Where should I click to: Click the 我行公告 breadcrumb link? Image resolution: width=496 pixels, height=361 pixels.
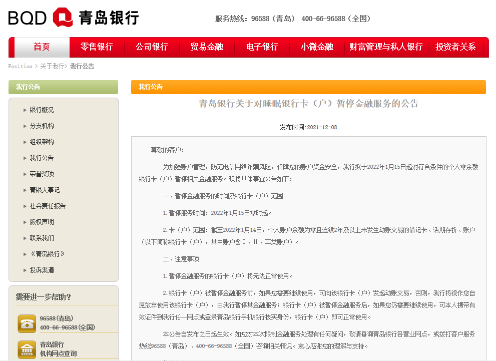tap(82, 66)
